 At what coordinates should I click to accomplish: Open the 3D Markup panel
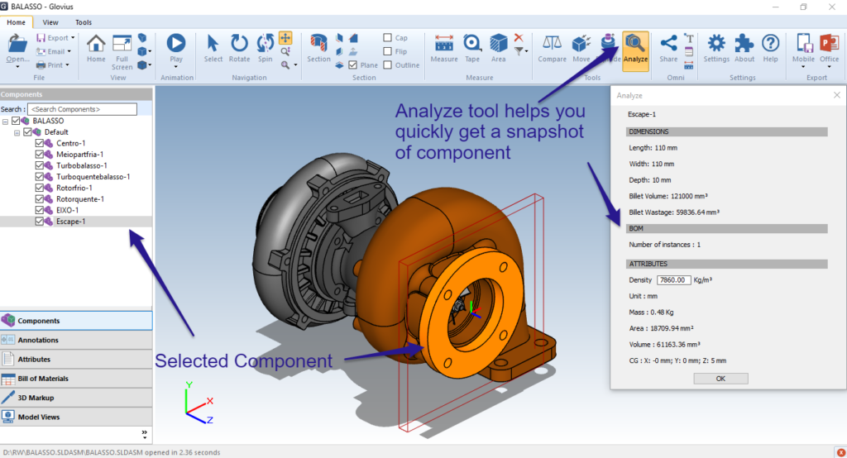pos(76,398)
